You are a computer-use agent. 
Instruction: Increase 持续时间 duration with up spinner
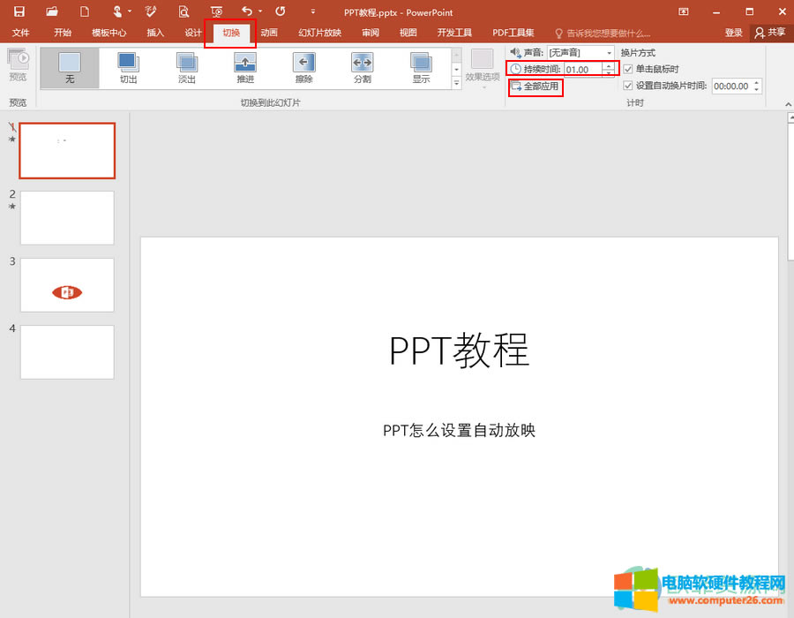610,64
